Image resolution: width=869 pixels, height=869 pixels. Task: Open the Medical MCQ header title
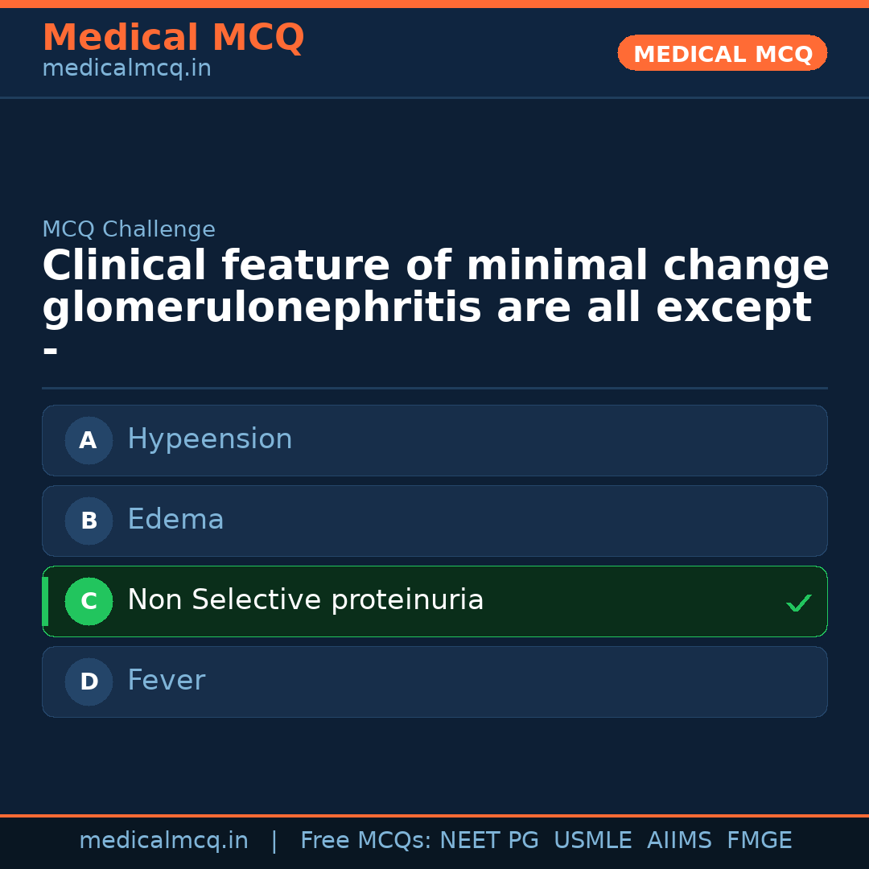point(173,38)
